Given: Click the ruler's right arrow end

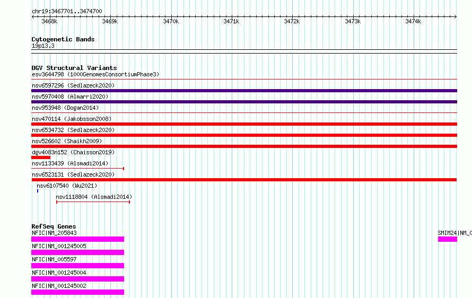Looking at the screenshot, I should coord(456,16).
